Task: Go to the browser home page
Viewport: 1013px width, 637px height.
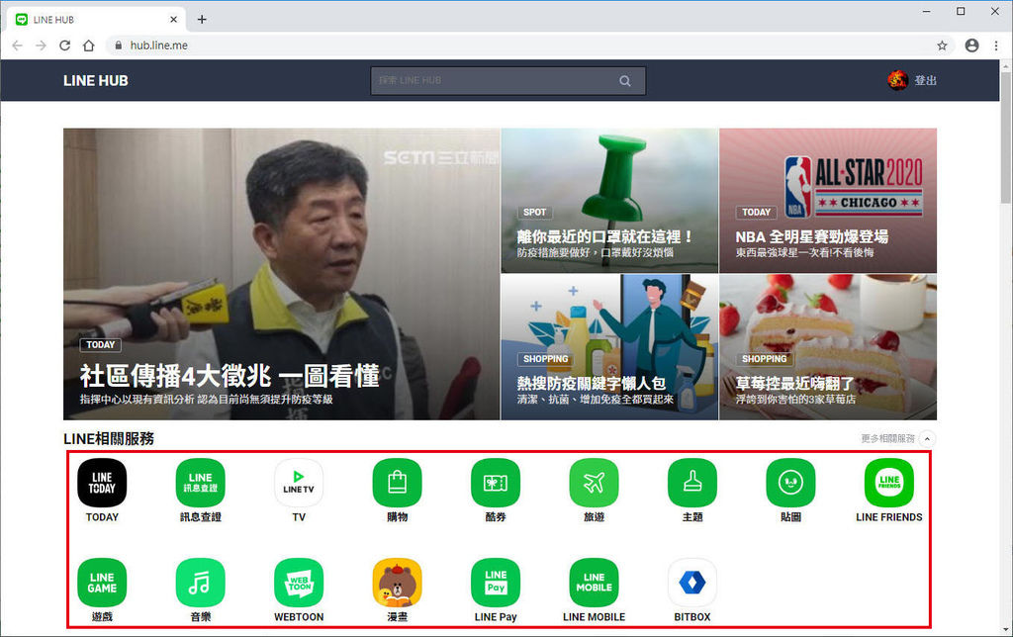Action: [x=88, y=45]
